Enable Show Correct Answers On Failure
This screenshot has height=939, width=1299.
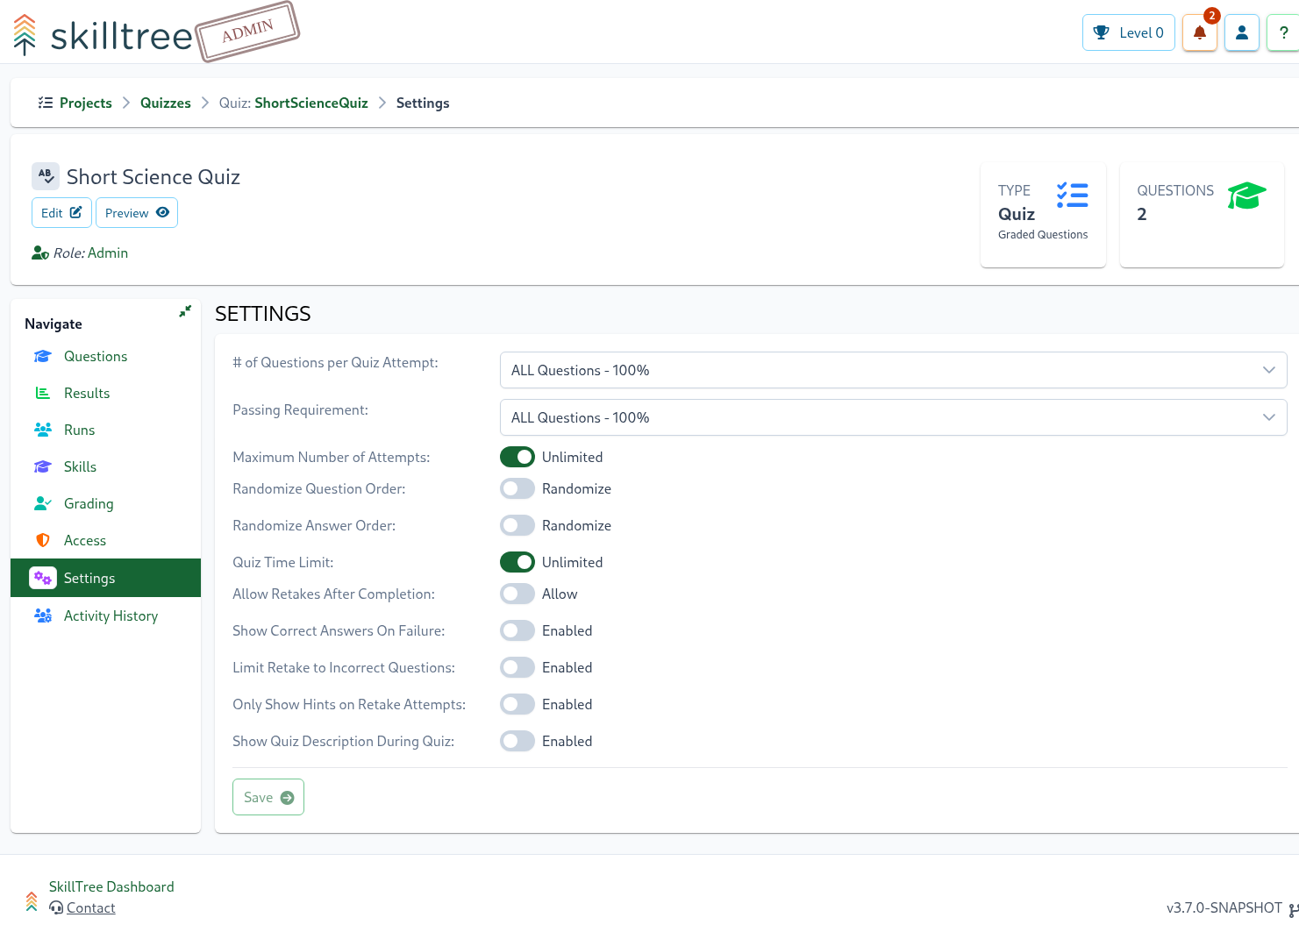coord(517,630)
